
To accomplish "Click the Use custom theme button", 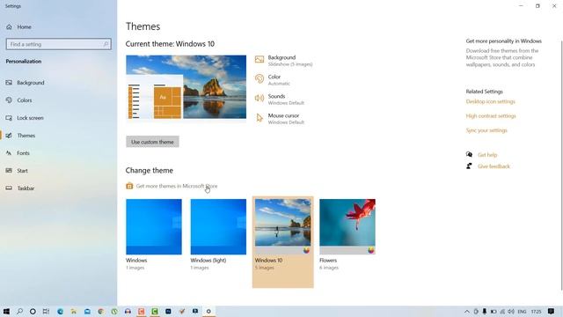I will [152, 142].
